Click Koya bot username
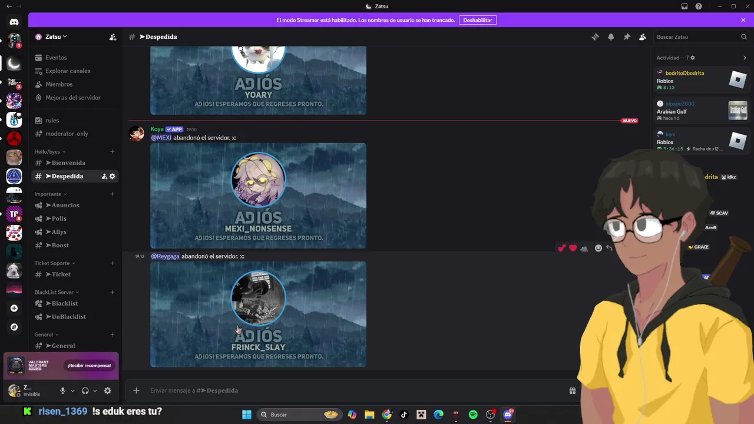The image size is (754, 424). 157,129
